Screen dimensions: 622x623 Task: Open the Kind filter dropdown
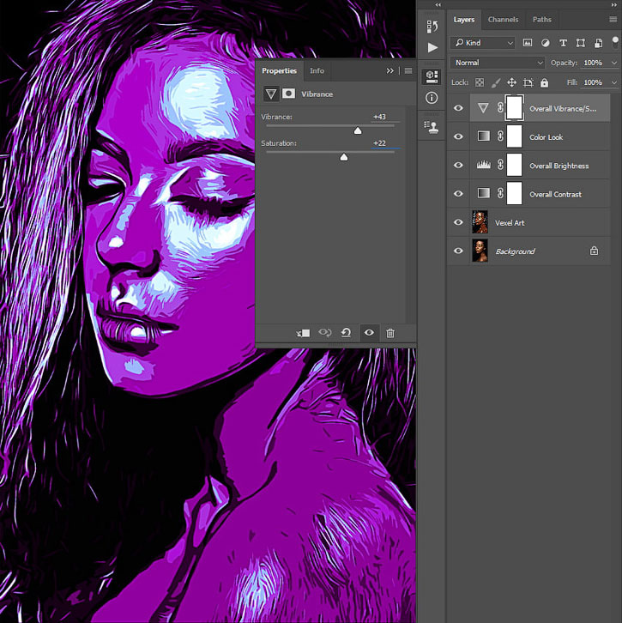point(482,43)
